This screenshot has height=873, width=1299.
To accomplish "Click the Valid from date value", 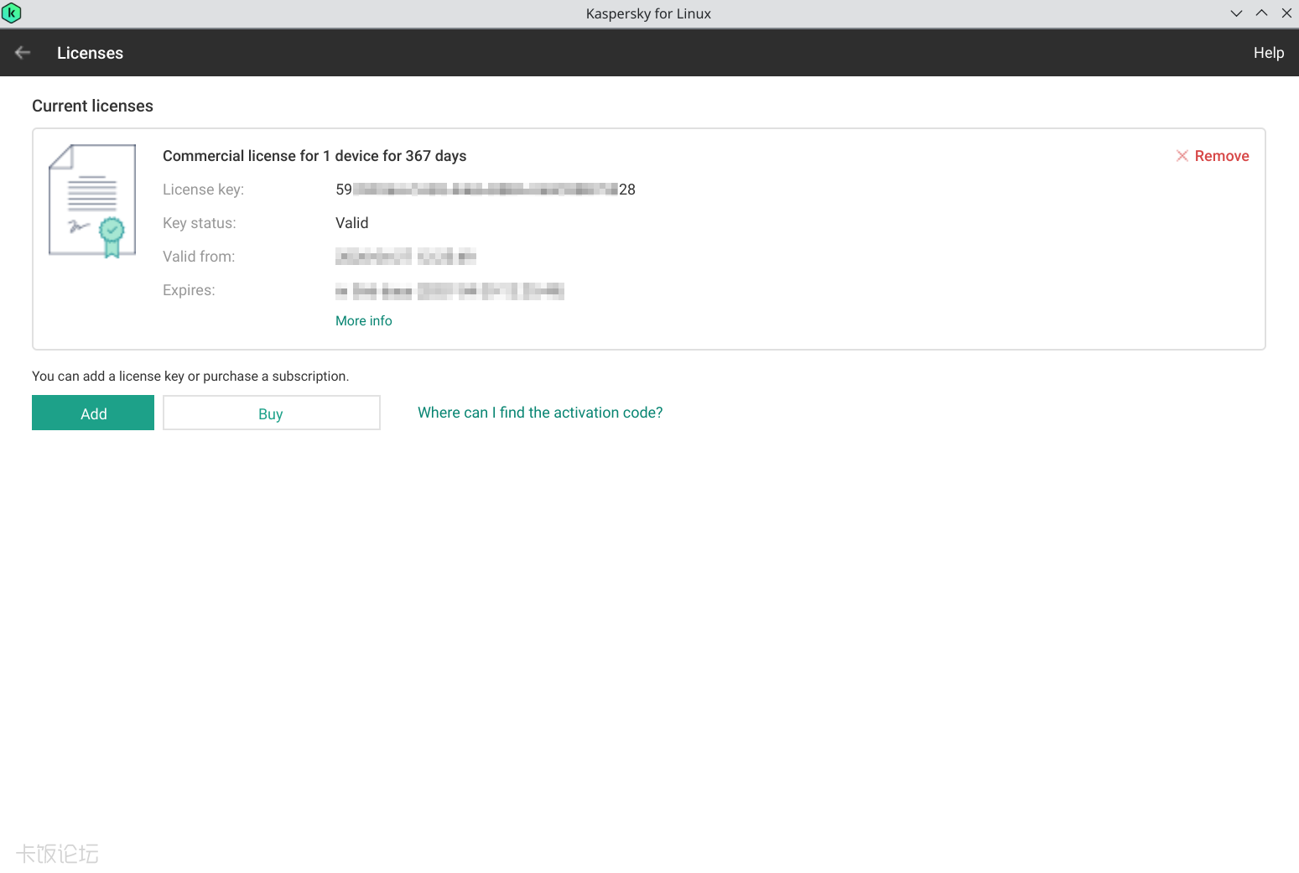I will (x=406, y=257).
